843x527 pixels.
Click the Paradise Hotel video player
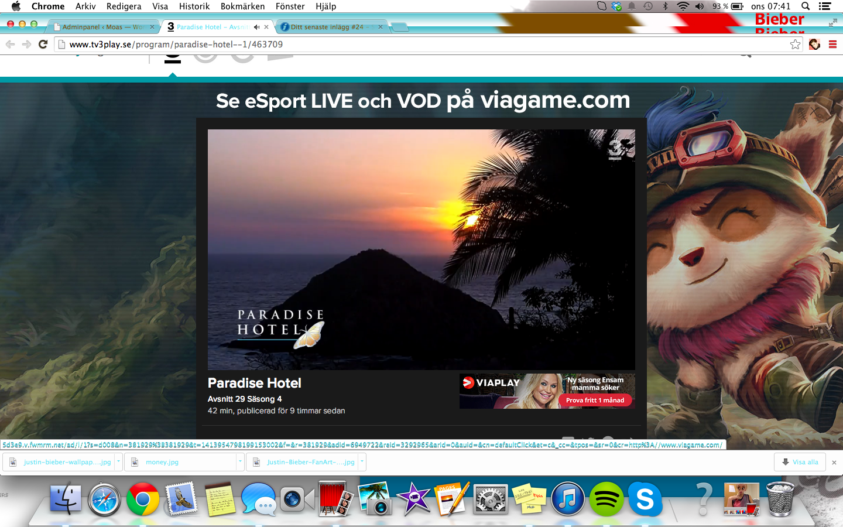[x=421, y=249]
